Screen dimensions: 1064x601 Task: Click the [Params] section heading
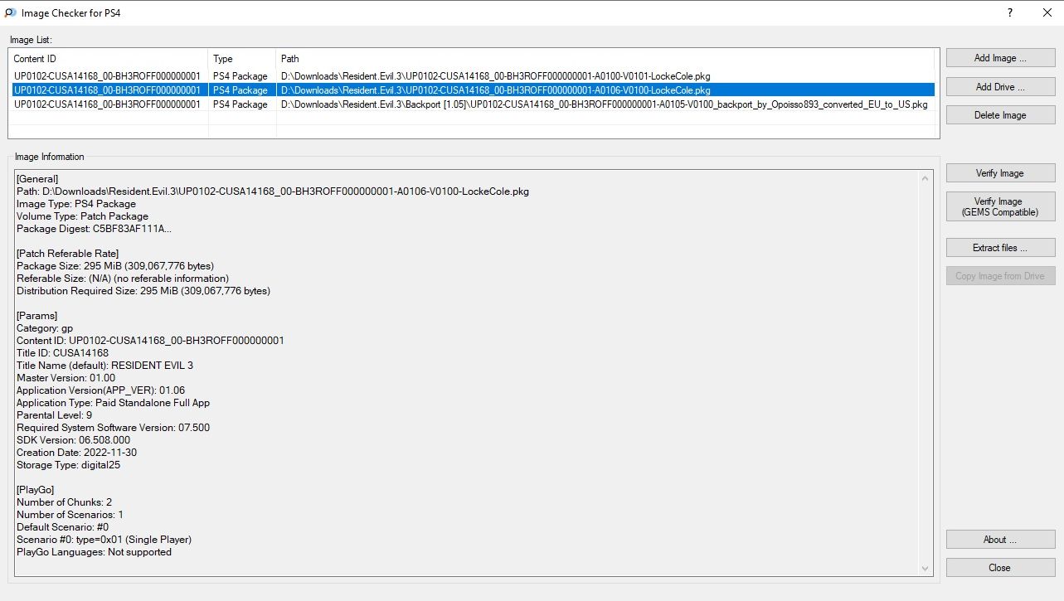coord(37,316)
